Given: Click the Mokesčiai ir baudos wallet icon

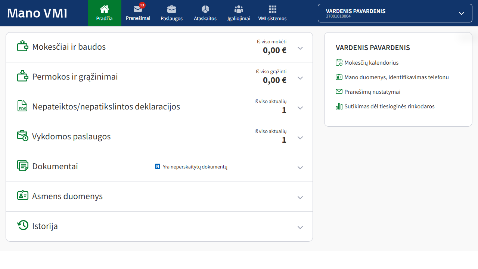Looking at the screenshot, I should pyautogui.click(x=23, y=46).
